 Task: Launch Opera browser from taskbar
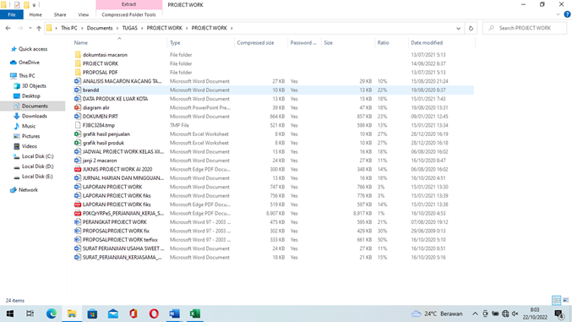tap(154, 314)
